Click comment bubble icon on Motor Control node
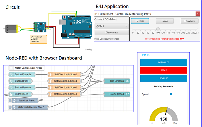 (11, 68)
